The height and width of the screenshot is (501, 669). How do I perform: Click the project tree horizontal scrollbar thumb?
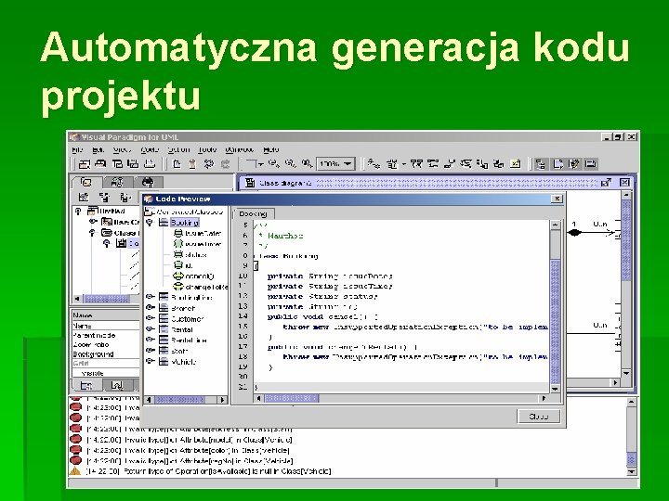click(x=106, y=299)
